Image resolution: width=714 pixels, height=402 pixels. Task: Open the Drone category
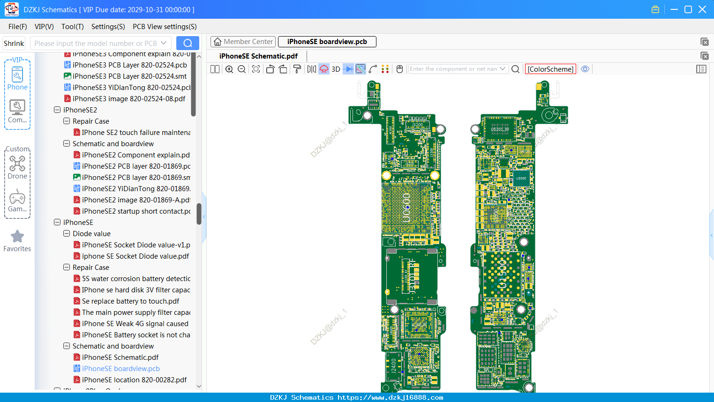17,168
